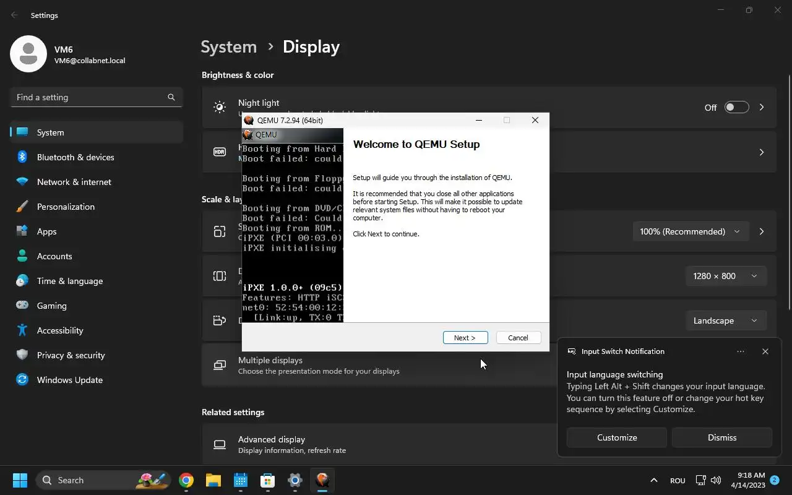Open Privacy & security settings
This screenshot has height=495, width=792.
pos(97,355)
